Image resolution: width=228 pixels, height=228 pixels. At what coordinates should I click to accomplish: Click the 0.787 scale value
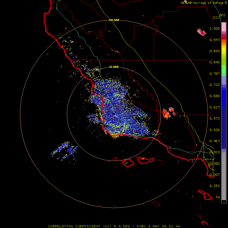(x=215, y=73)
